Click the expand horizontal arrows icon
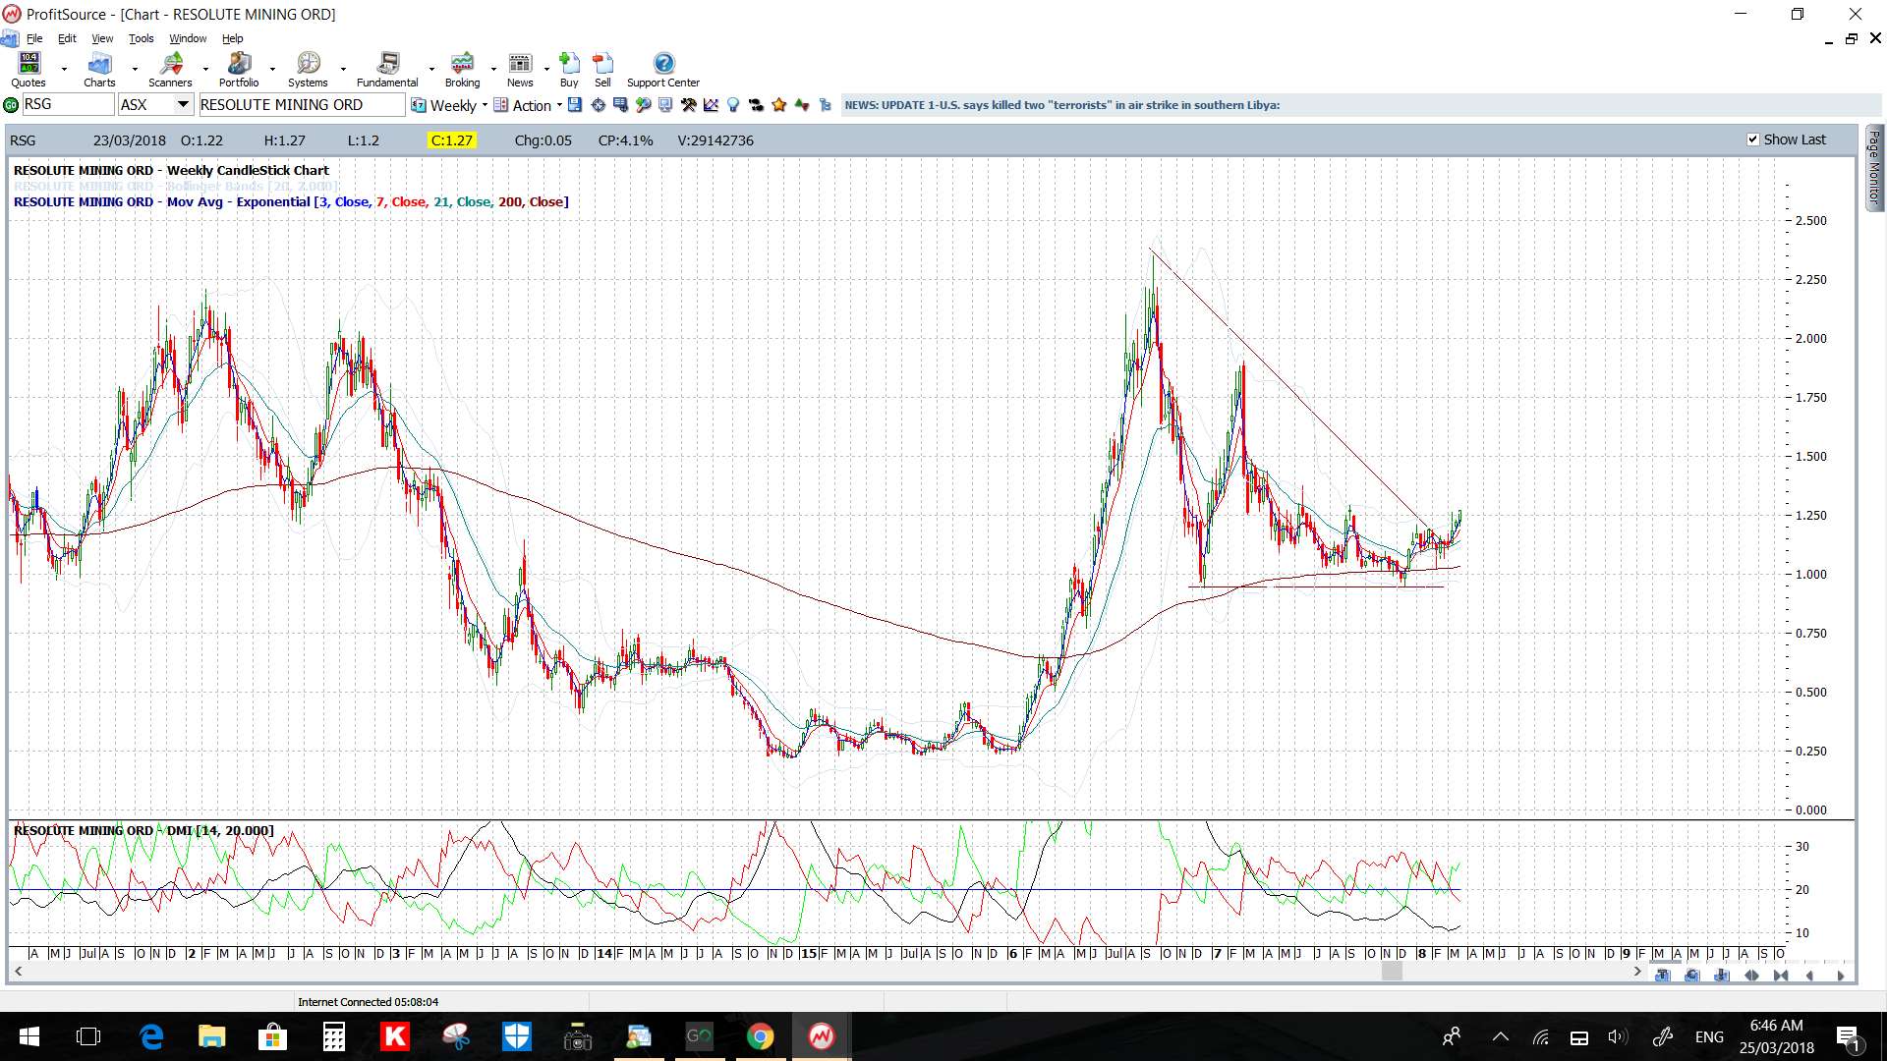Screen dimensions: 1887x1061 click(x=1751, y=976)
